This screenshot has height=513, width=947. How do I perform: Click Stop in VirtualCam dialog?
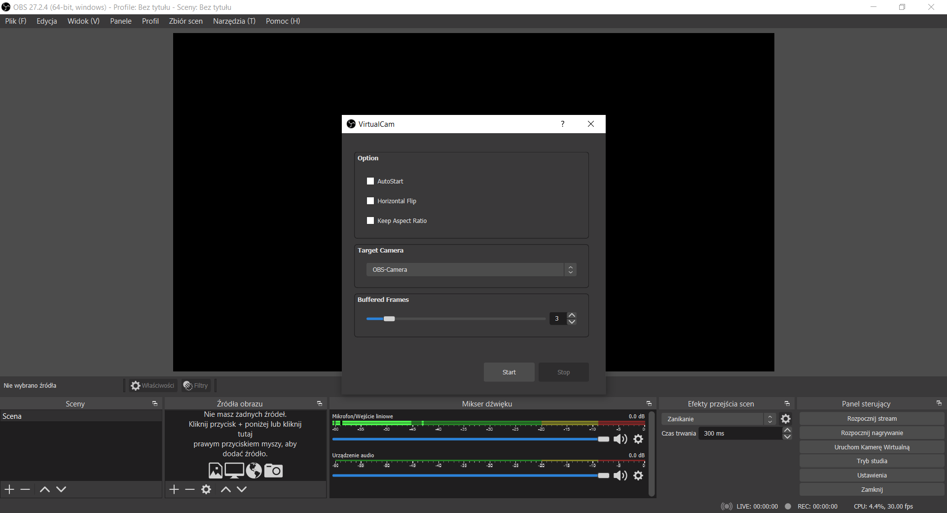click(x=564, y=372)
